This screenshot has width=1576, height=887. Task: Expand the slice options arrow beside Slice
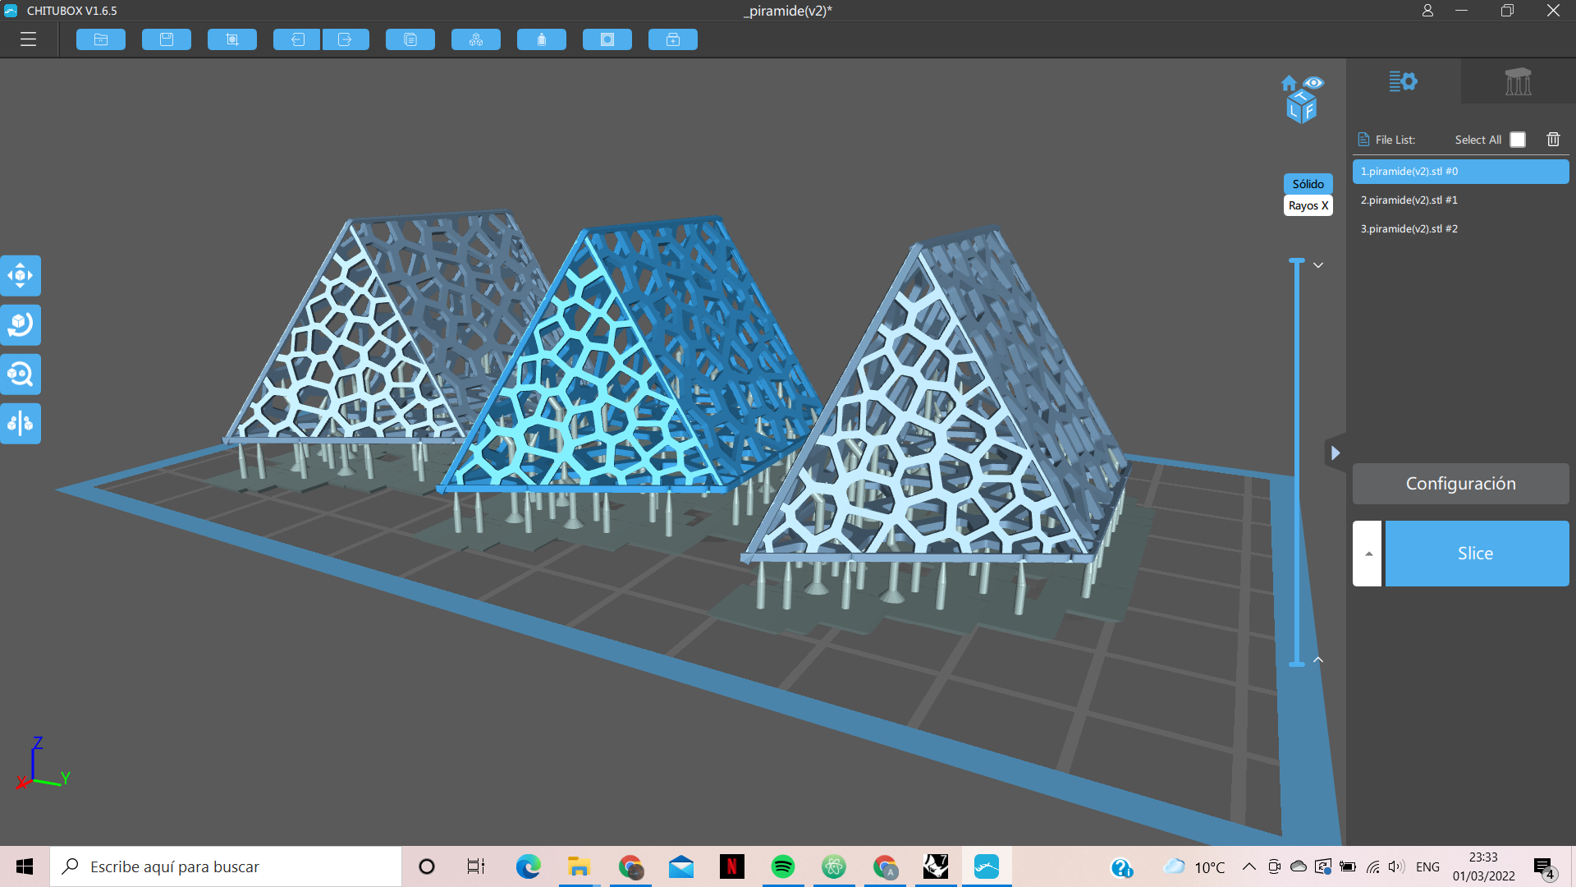click(1368, 554)
